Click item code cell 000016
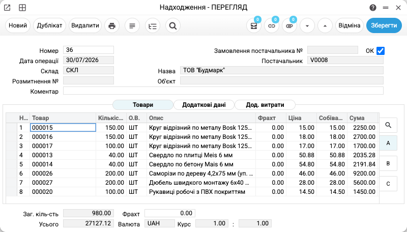Viewport: 407px width, 232px height. tap(63, 137)
